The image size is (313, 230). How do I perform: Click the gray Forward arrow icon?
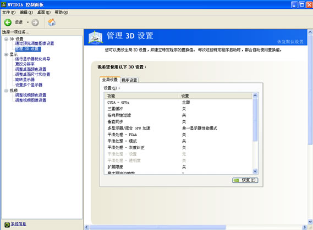[x=35, y=23]
